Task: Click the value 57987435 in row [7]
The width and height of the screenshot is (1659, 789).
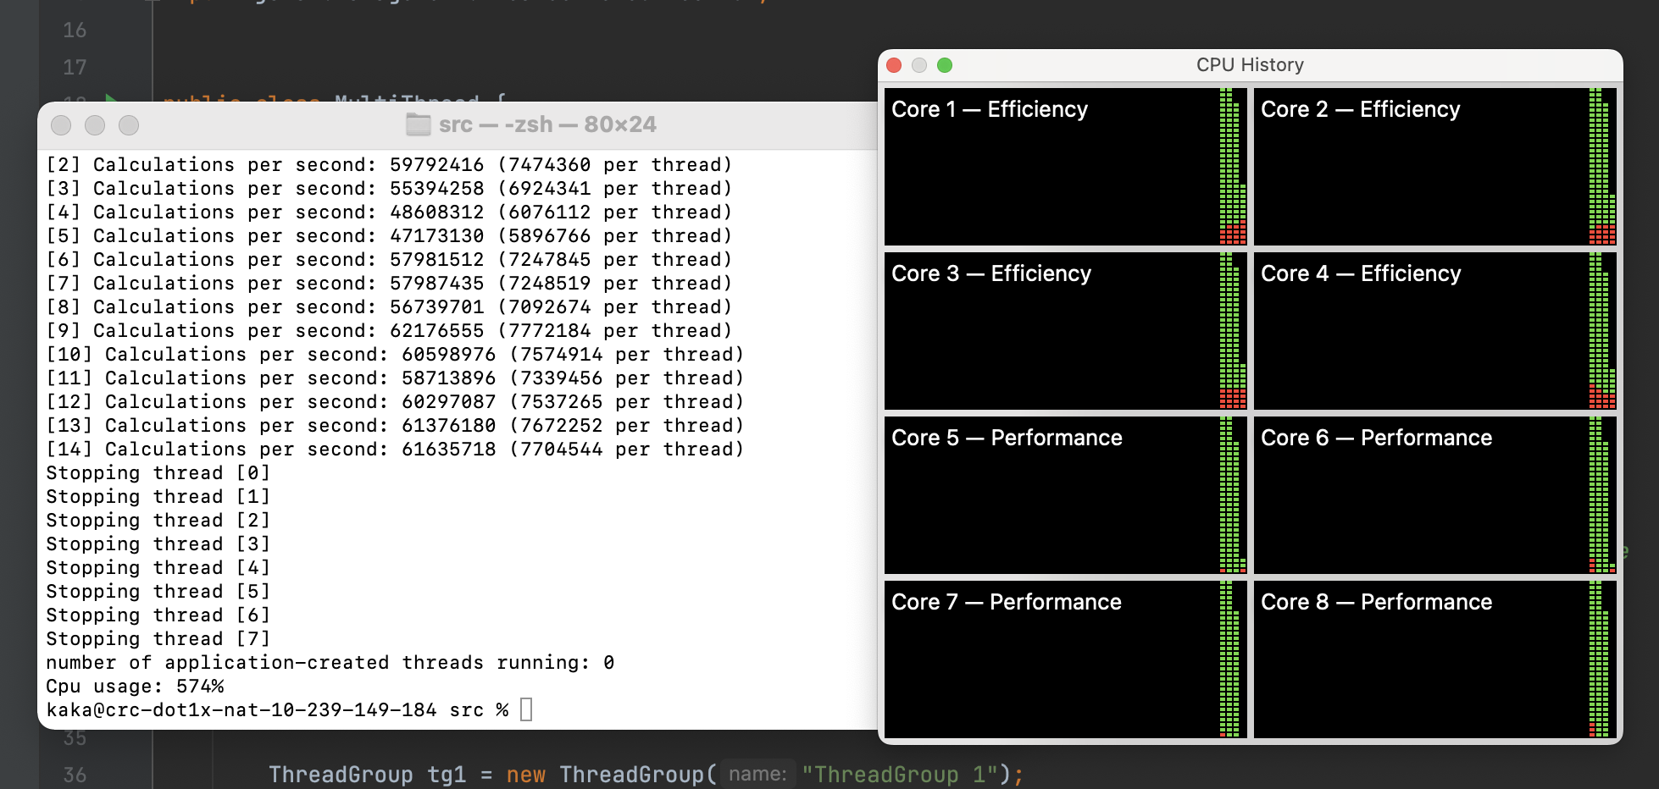Action: click(x=437, y=284)
